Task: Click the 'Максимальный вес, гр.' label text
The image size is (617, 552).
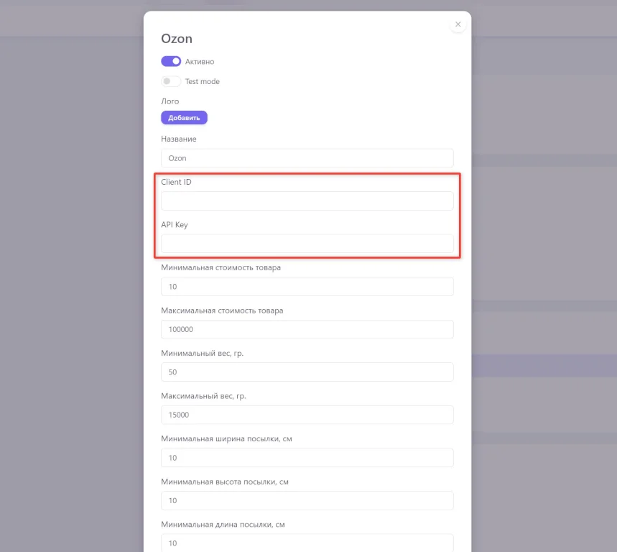Action: (x=205, y=396)
